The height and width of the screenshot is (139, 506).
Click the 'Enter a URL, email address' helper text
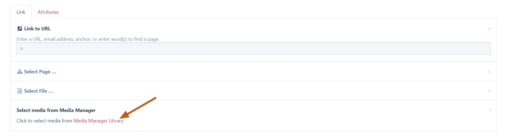point(88,39)
